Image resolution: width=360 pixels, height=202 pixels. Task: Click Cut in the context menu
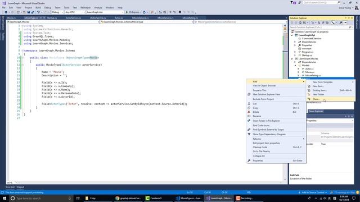[x=276, y=104]
